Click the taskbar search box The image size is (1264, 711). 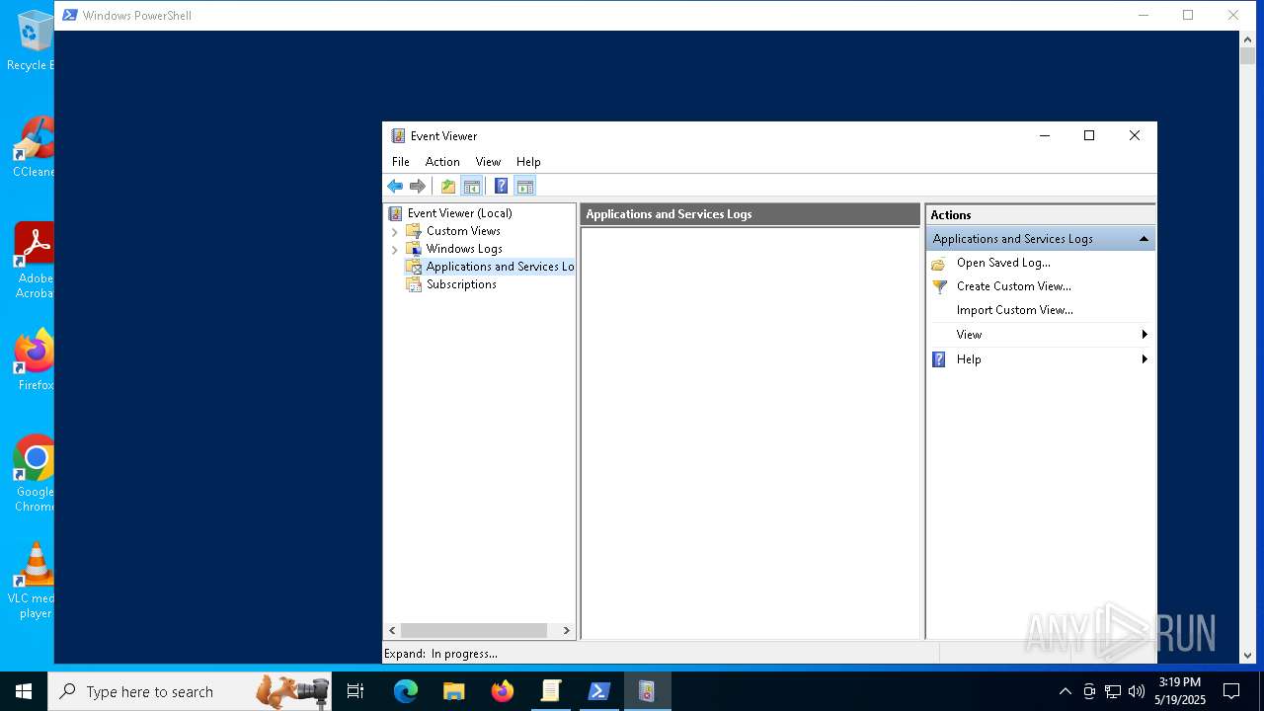[190, 691]
